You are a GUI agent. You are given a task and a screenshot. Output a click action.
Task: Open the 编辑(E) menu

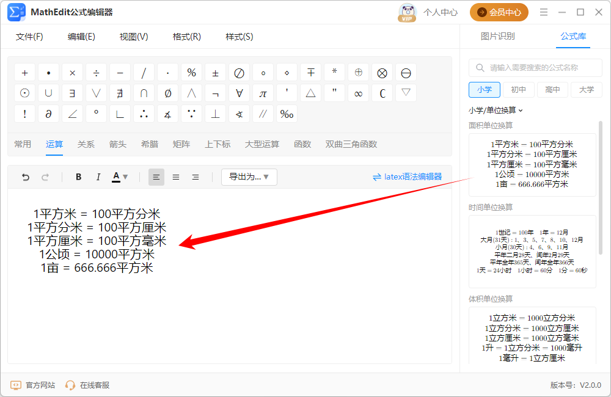81,37
